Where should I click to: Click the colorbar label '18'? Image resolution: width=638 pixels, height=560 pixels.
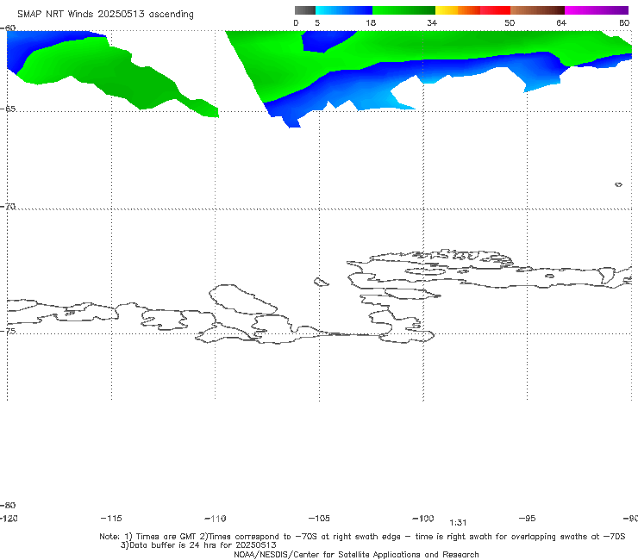click(371, 22)
